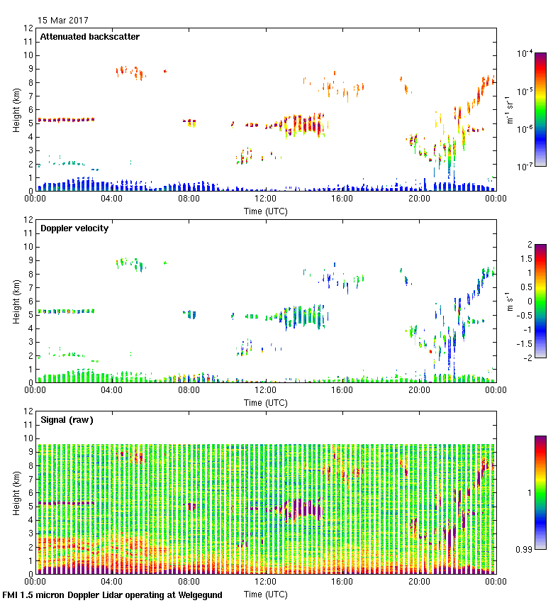Select the 'Doppler velocity' panel title
The image size is (553, 603).
pos(74,228)
